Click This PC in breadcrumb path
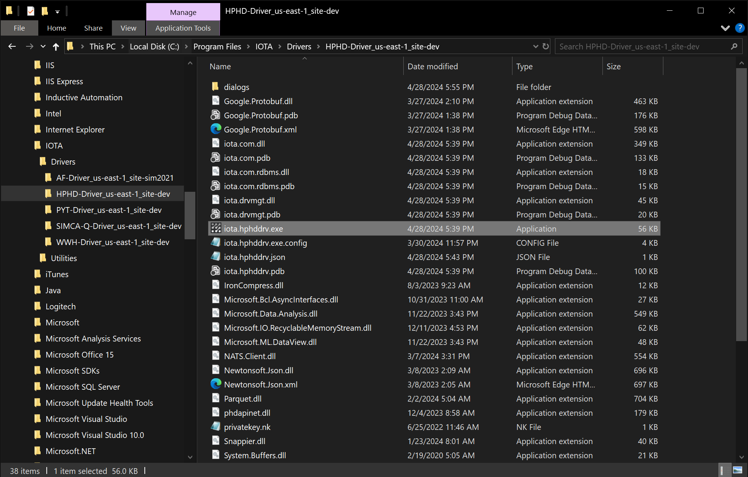 point(103,46)
